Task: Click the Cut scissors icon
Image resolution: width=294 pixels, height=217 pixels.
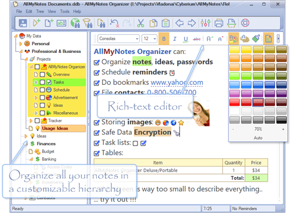Action: click(141, 23)
